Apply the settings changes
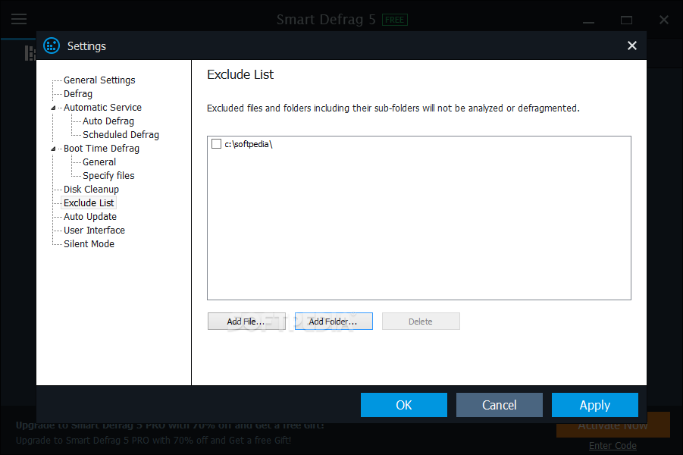The image size is (683, 455). click(595, 405)
